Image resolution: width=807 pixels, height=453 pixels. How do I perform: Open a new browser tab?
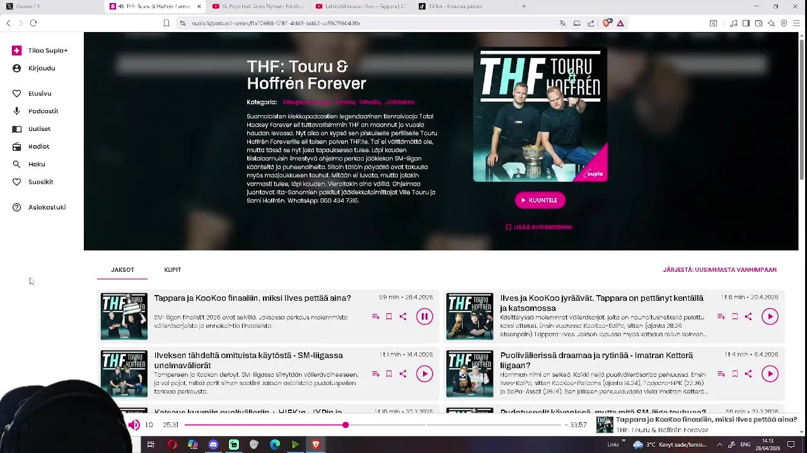524,6
